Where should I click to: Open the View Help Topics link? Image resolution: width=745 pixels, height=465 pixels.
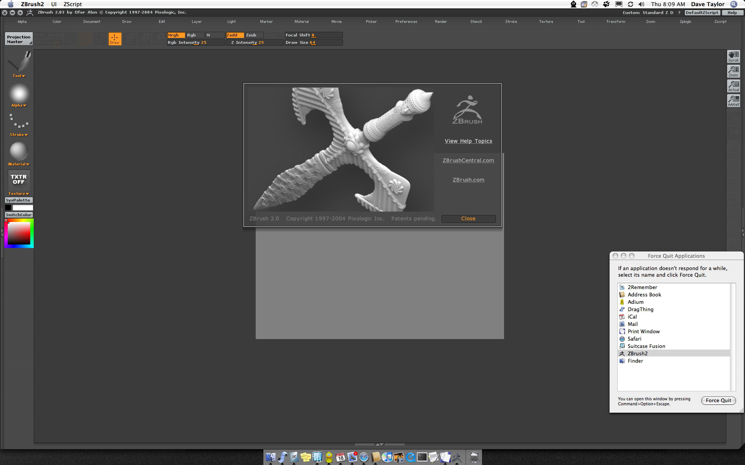[x=468, y=141]
